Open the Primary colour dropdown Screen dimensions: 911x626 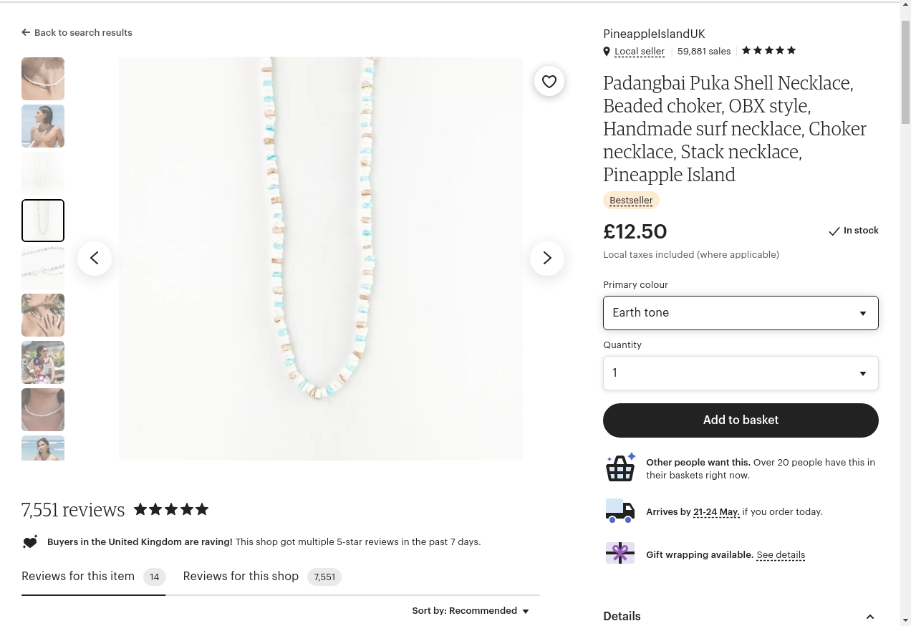tap(741, 313)
